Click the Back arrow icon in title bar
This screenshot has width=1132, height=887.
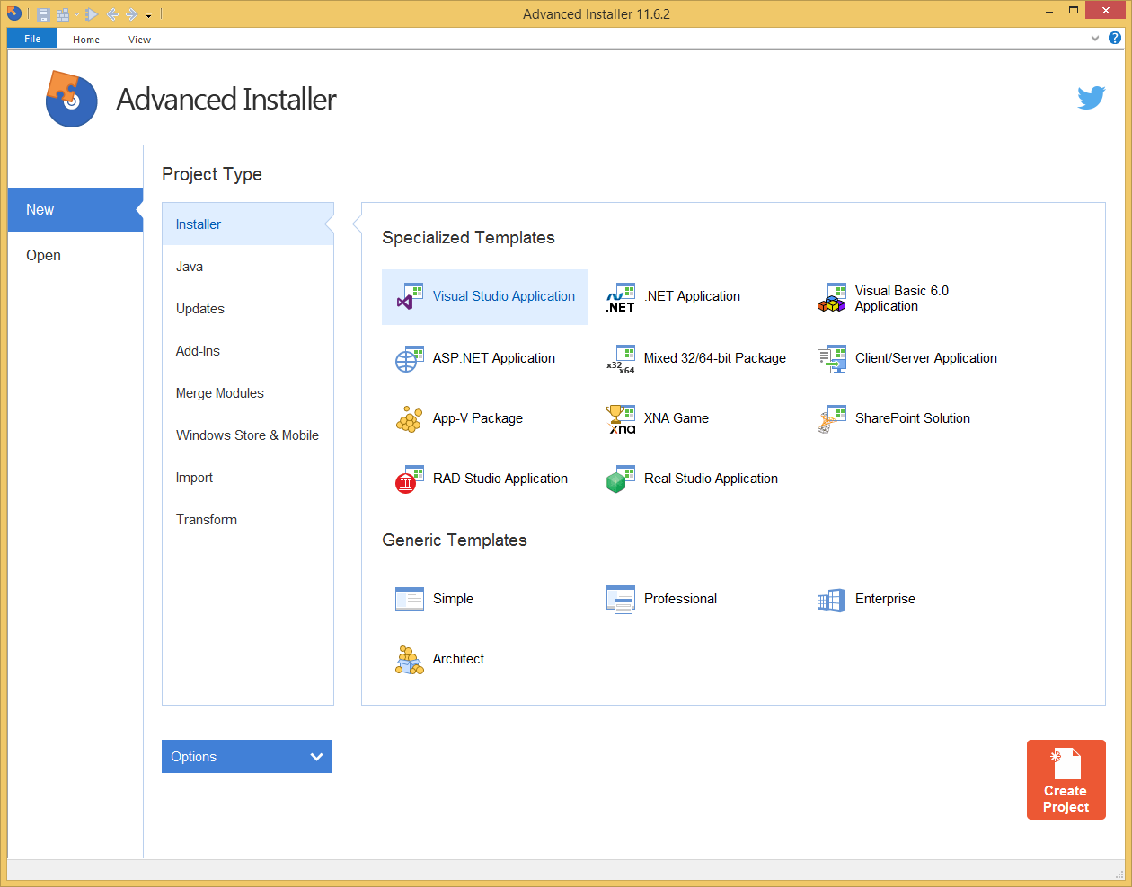pos(112,14)
